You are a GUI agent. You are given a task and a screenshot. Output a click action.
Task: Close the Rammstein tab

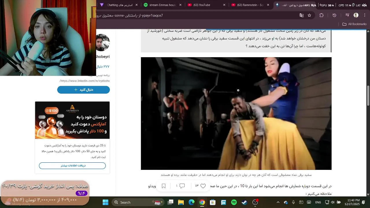(x=268, y=5)
